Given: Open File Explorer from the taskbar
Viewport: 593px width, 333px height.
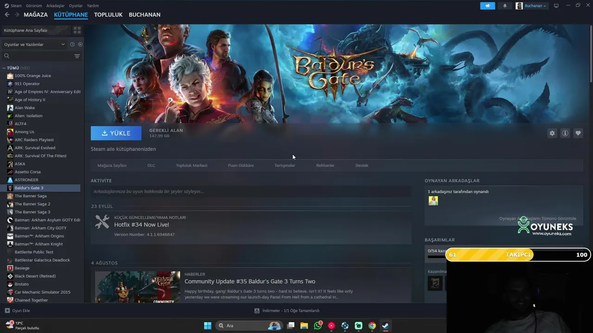Looking at the screenshot, I should tap(304, 326).
